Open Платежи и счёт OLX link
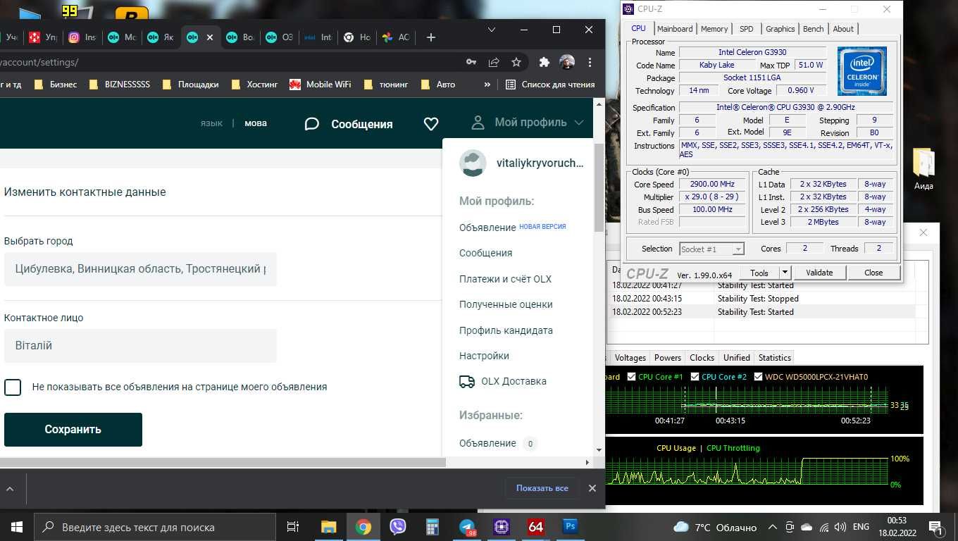The image size is (958, 541). [x=505, y=280]
